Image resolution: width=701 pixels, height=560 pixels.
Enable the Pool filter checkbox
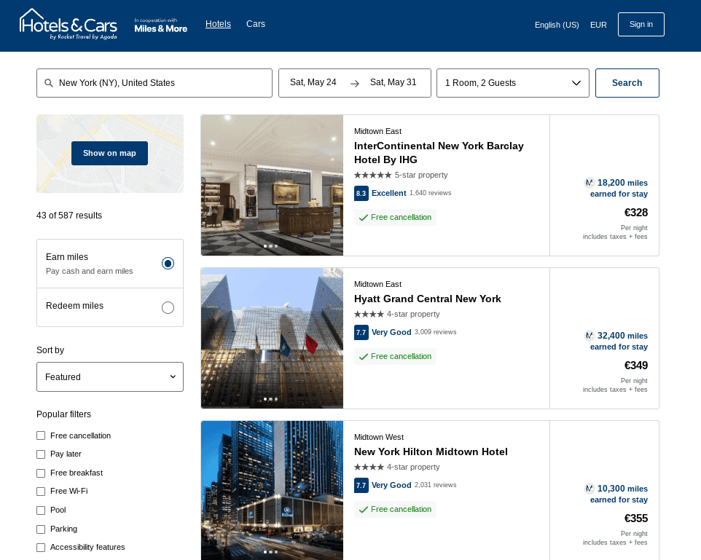click(41, 510)
